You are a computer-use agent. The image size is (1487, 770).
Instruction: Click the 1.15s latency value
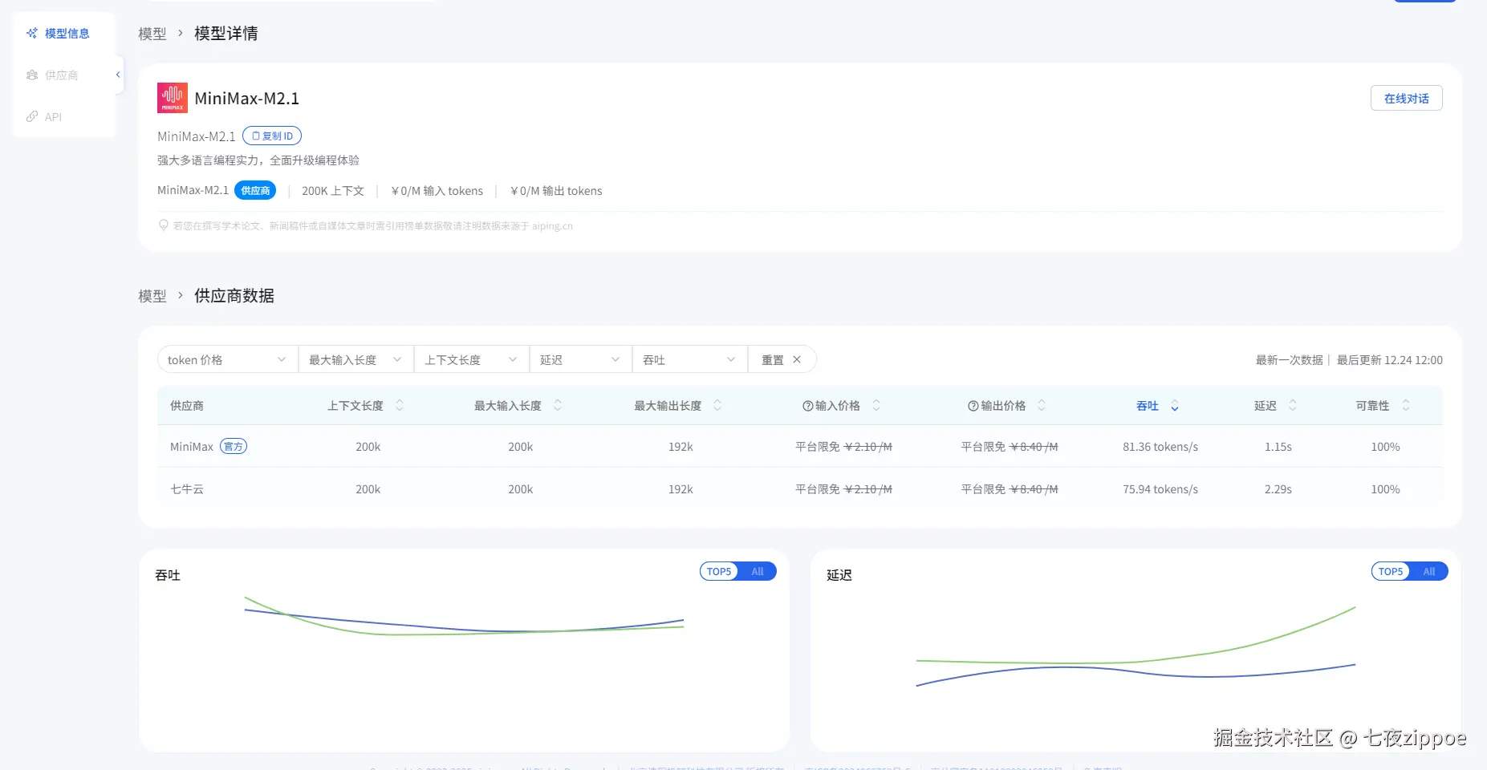click(x=1278, y=447)
